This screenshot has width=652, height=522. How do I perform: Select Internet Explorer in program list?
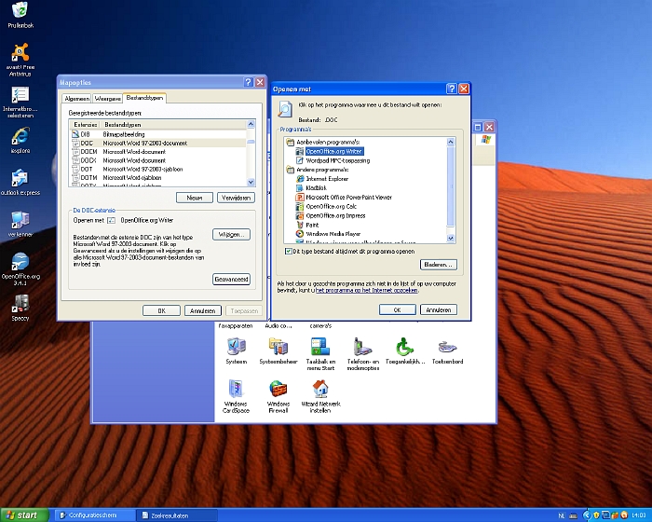coord(327,179)
